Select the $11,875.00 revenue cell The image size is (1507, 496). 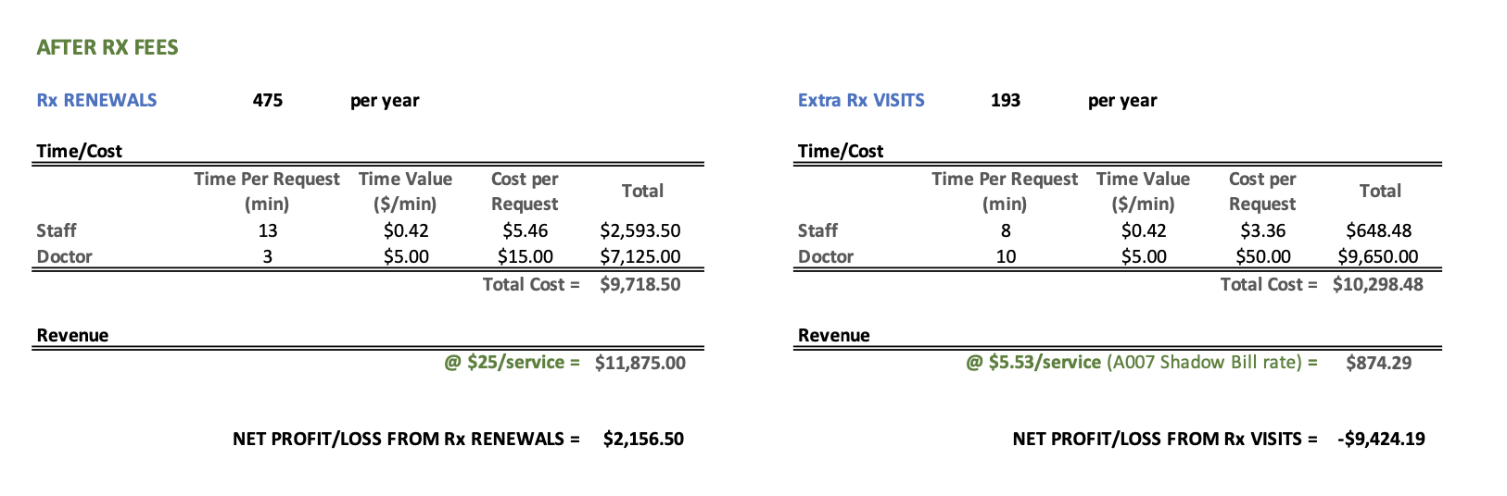[640, 363]
